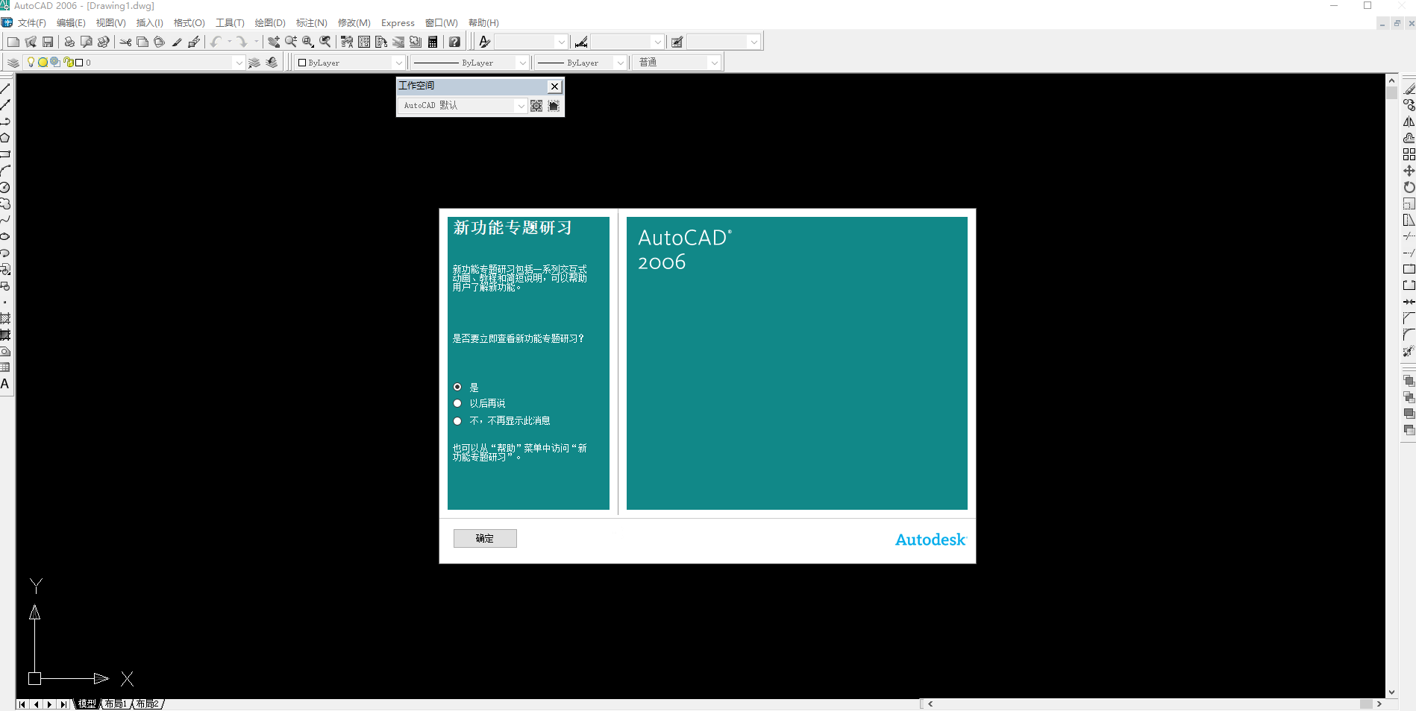This screenshot has width=1416, height=711.
Task: Select the '是' radio option in the dialog
Action: [457, 387]
